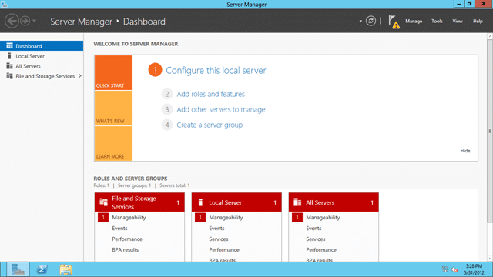The width and height of the screenshot is (493, 277).
Task: Open Performance in All Servers tile
Action: tap(321, 249)
